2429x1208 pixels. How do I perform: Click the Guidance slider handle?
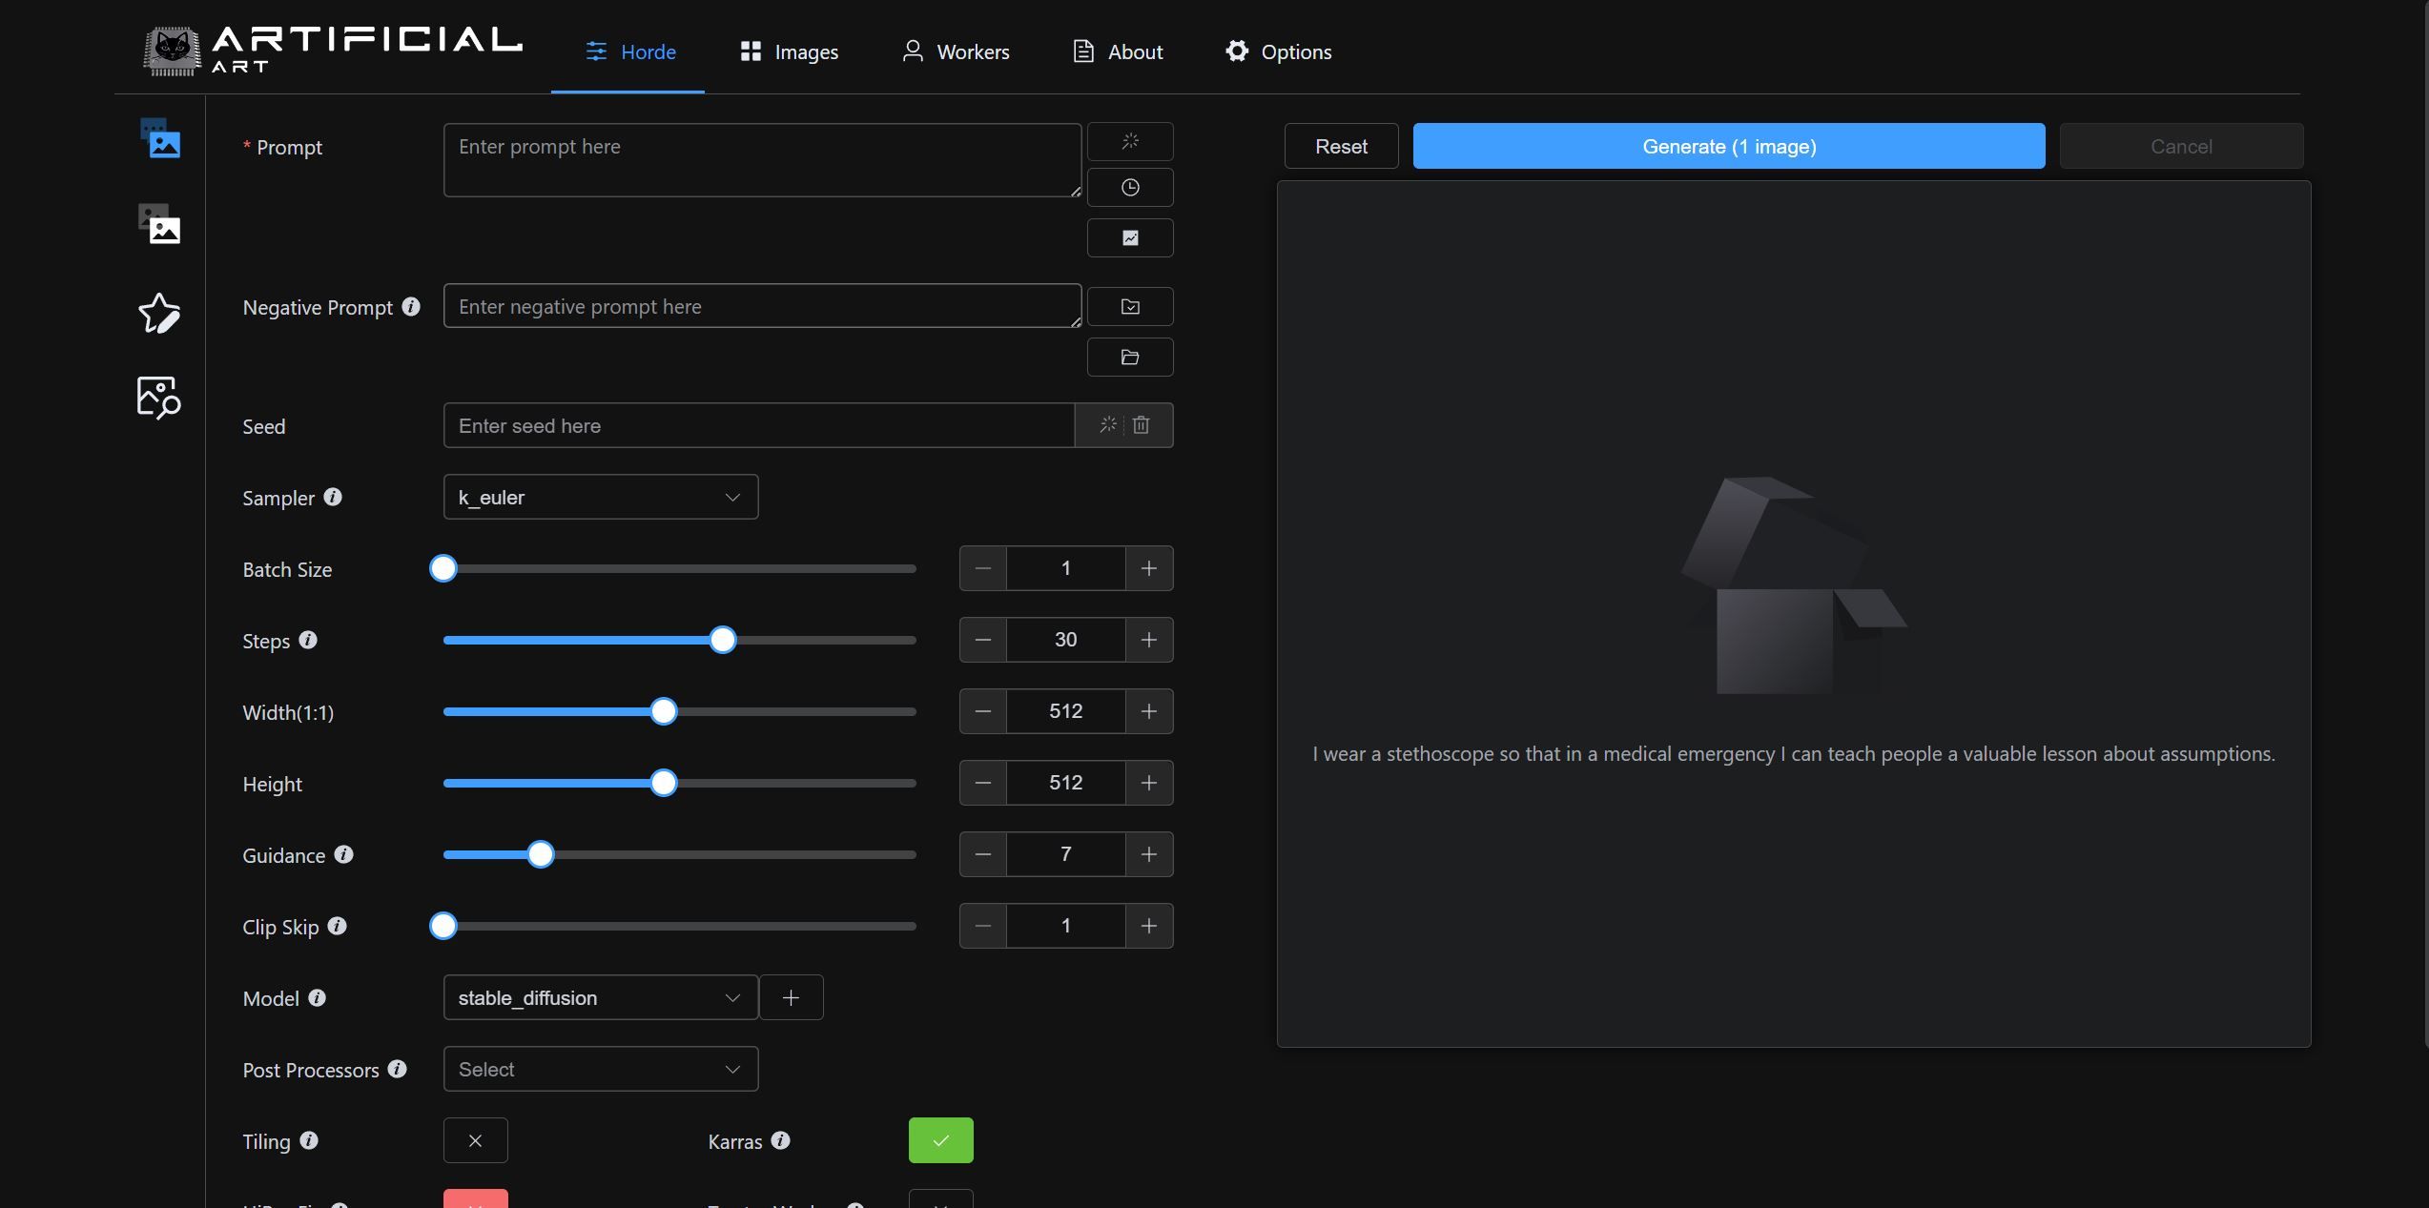(541, 855)
